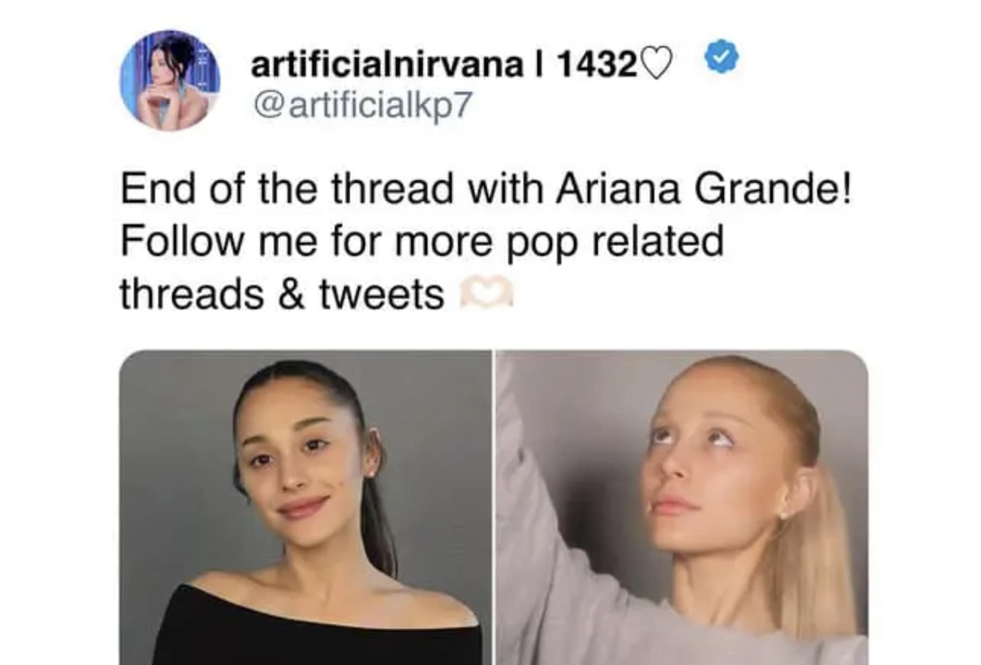Screen dimensions: 981x665
Task: Open the artificialnirvana display name
Action: 386,64
